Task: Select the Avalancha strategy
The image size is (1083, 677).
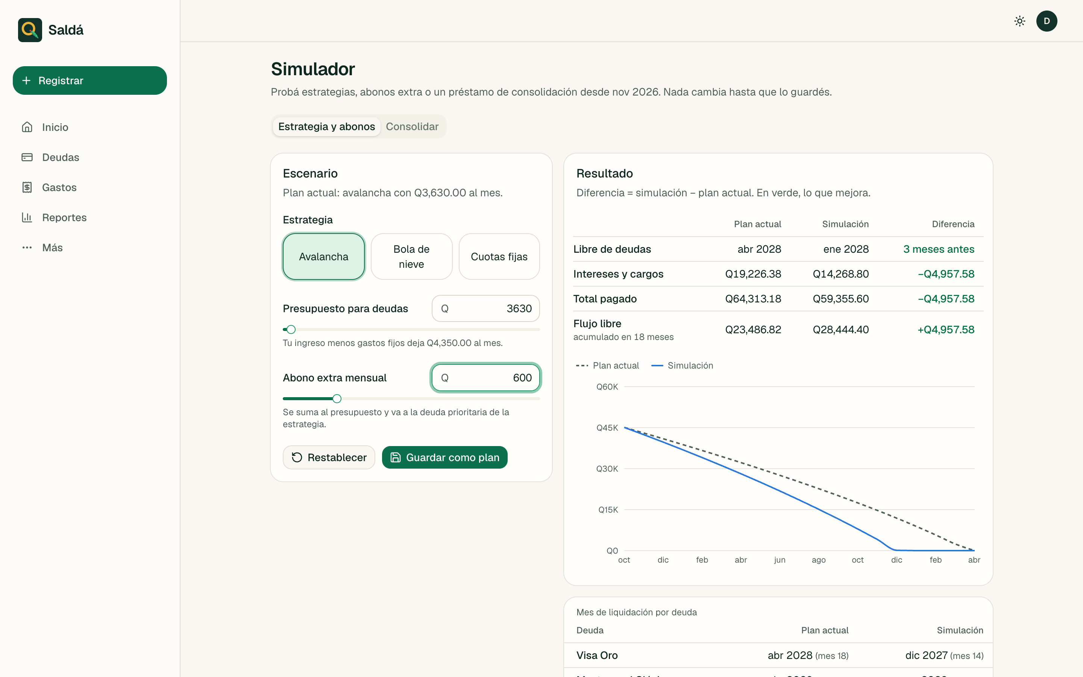Action: tap(323, 257)
